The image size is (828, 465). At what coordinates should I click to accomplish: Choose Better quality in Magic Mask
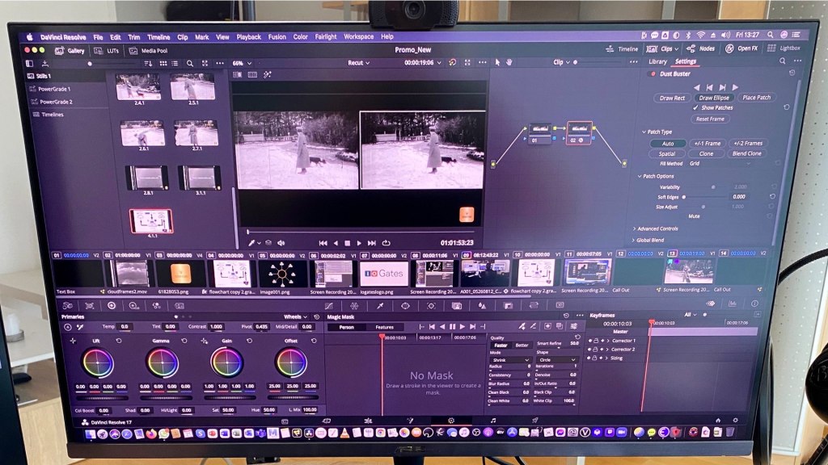pyautogui.click(x=522, y=346)
